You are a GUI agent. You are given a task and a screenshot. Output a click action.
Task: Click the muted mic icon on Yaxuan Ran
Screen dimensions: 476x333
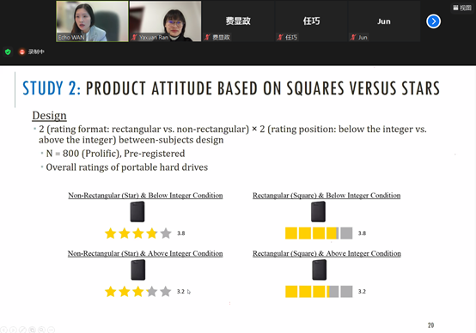click(x=134, y=37)
